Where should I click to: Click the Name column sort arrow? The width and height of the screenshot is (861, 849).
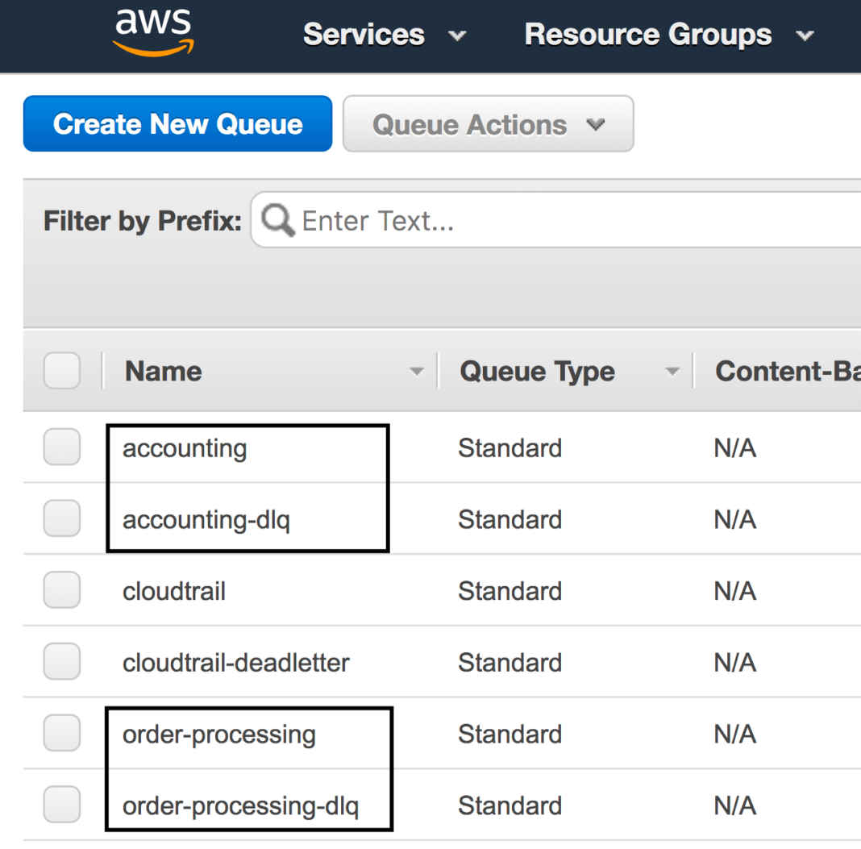417,372
